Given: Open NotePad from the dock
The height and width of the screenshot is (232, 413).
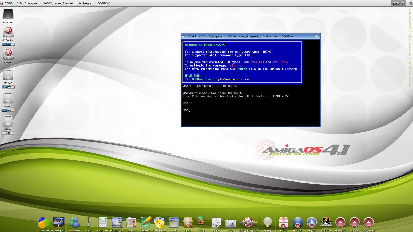Looking at the screenshot, I should [145, 222].
